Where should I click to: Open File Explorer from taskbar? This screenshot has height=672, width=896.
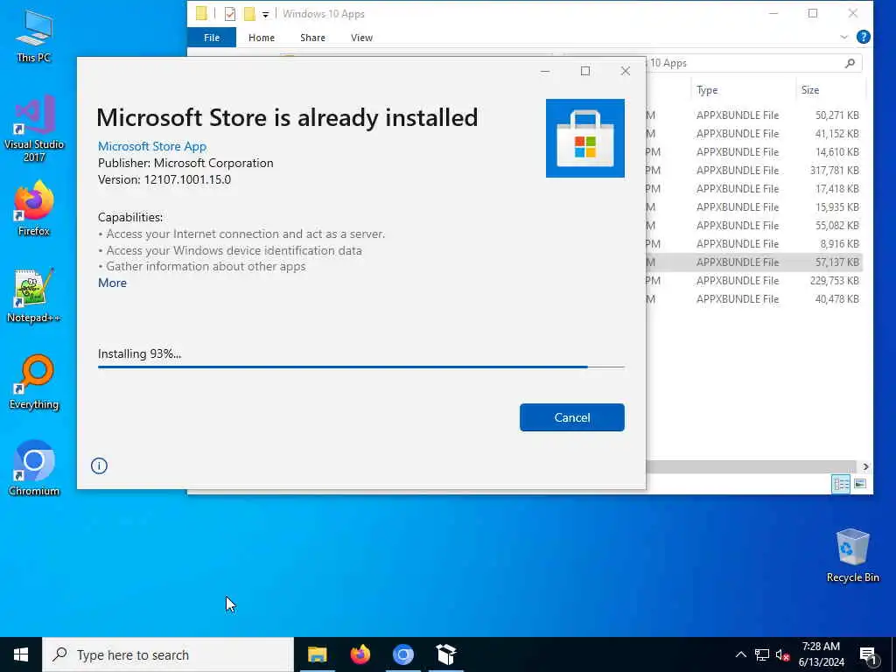pos(317,654)
